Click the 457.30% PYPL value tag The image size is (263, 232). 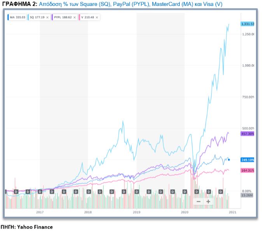click(x=247, y=134)
